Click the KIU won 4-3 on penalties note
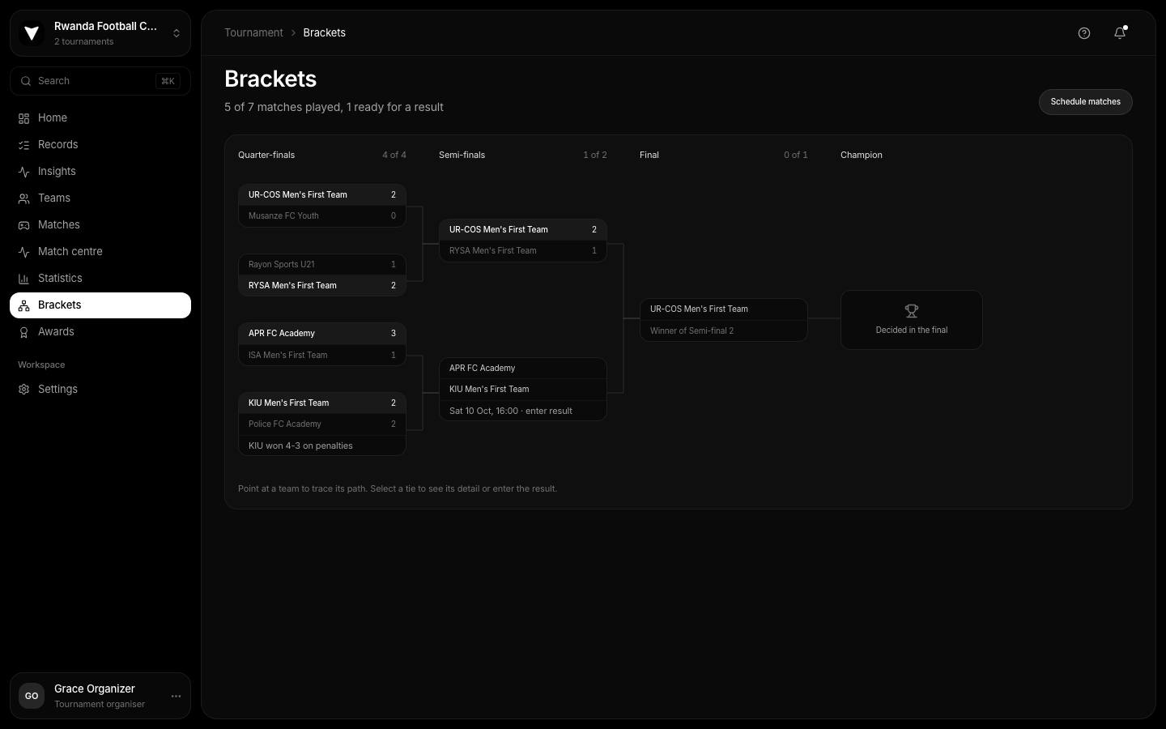 click(x=322, y=446)
